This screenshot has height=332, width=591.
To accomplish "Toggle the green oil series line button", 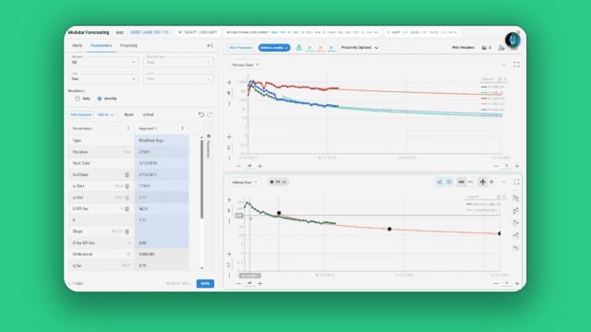I will click(310, 48).
